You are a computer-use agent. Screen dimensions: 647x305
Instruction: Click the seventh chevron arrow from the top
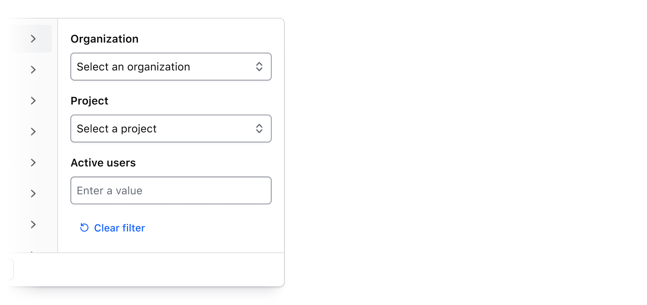(33, 224)
